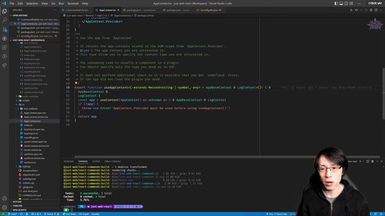Viewport: 385px width, 216px height.
Task: Open storeContext.tsx in file tree
Action: 32,150
